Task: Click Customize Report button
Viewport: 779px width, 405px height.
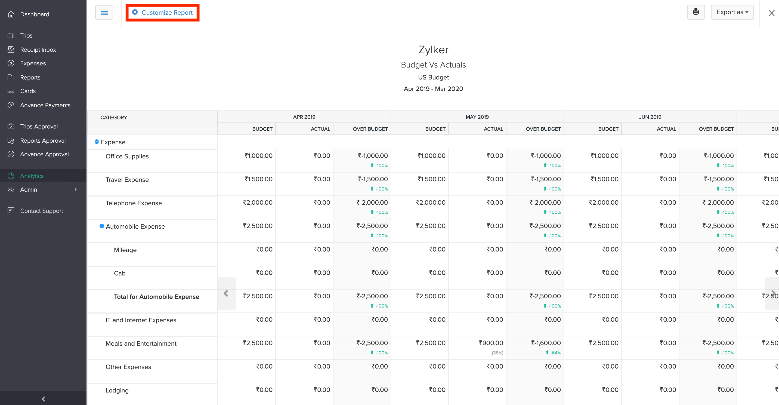Action: tap(163, 13)
